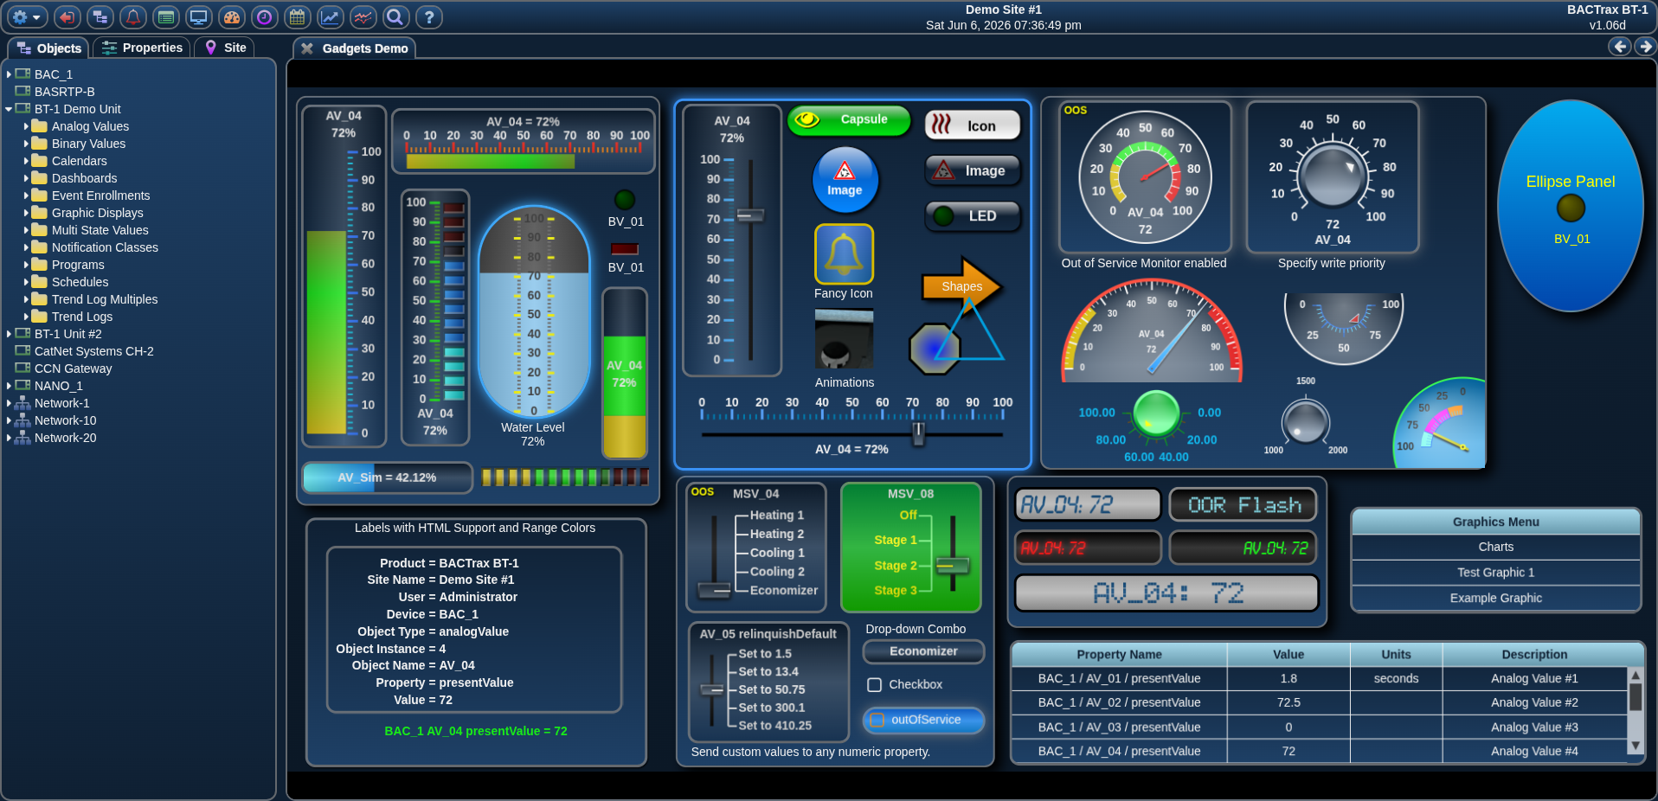Open the Economizer drop-down combo
1658x801 pixels.
point(923,651)
